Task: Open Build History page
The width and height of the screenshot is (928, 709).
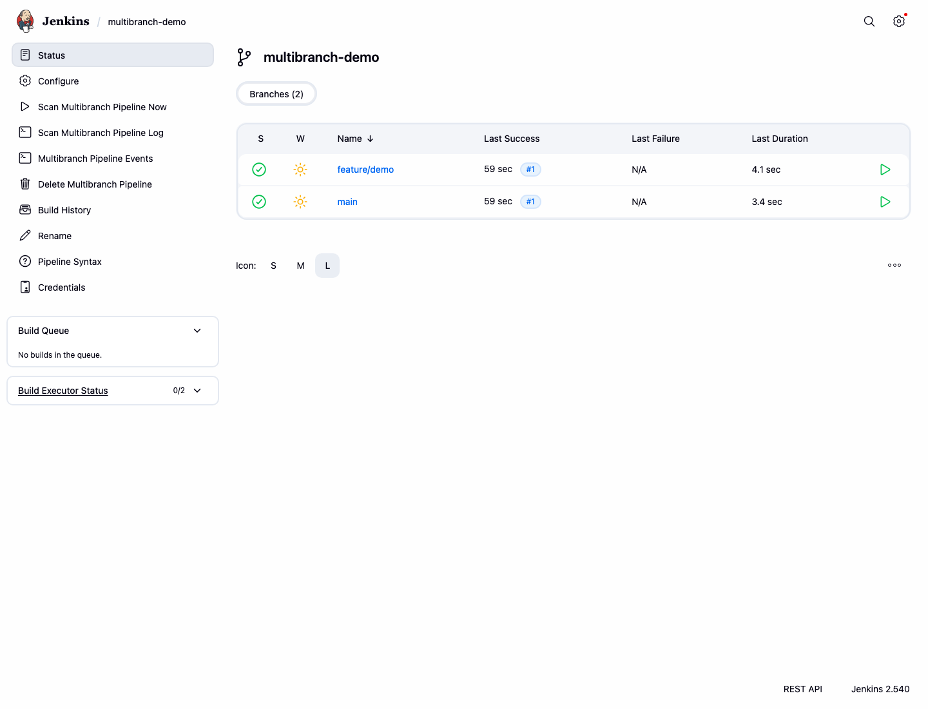Action: 113,209
